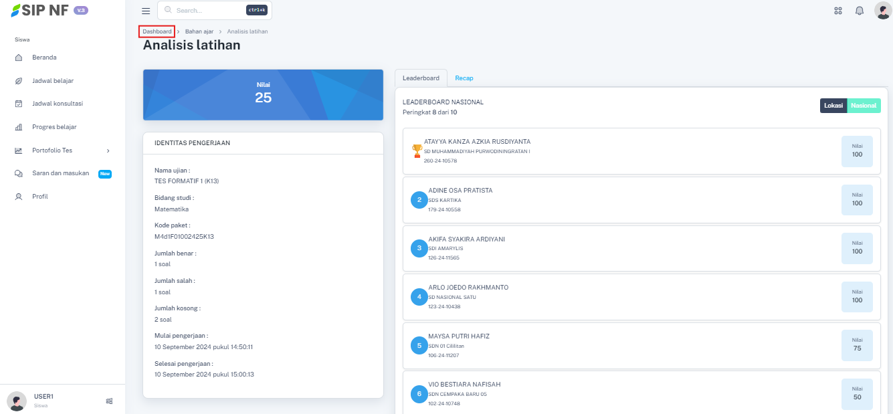Open the apps grid icon
The width and height of the screenshot is (893, 414).
[837, 11]
